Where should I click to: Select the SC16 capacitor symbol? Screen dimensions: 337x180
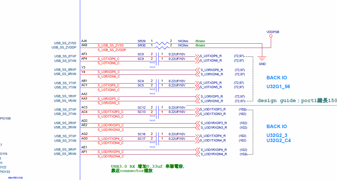click(158, 137)
